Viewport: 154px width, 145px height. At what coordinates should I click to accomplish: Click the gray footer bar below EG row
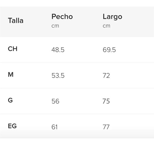[x=77, y=134]
